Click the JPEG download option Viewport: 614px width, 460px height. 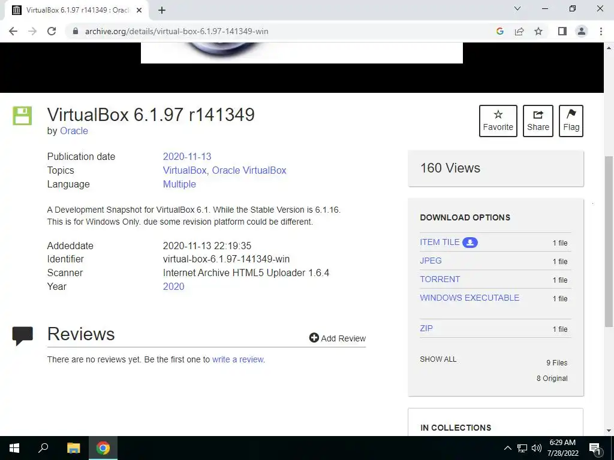click(x=431, y=261)
